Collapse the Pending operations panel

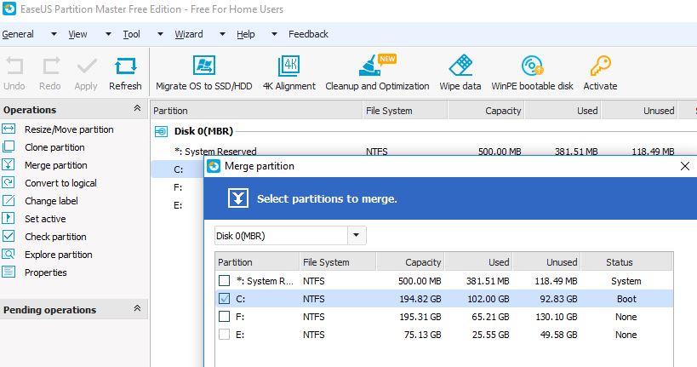(x=137, y=308)
